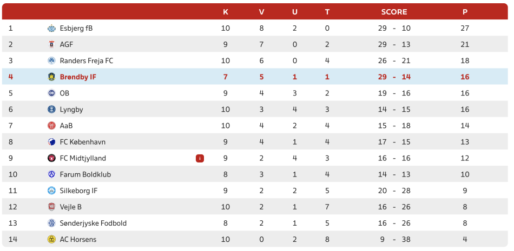Click the FC Midtjylland club logo
514x251 pixels.
click(x=51, y=158)
